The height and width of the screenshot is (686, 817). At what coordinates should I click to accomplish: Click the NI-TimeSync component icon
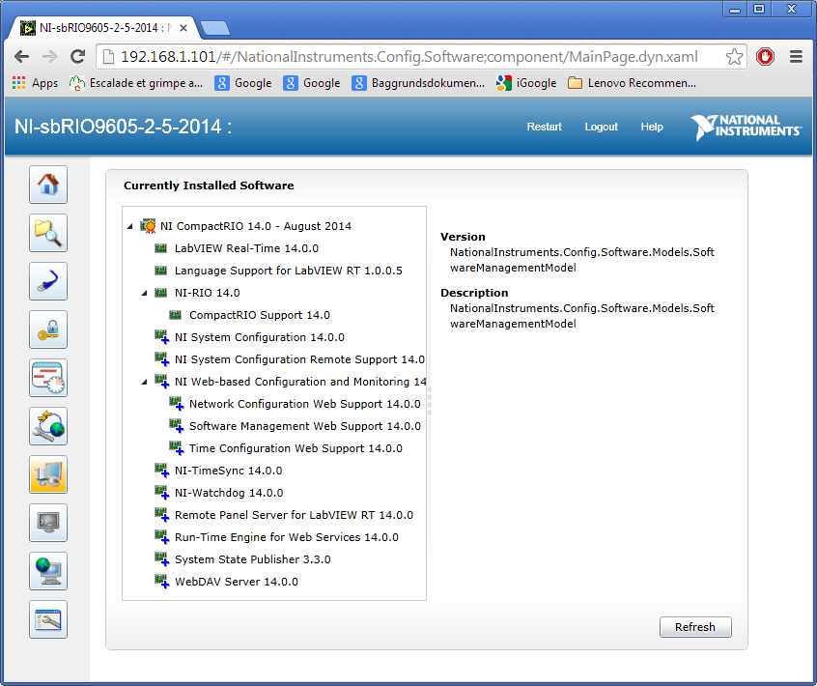pos(162,471)
